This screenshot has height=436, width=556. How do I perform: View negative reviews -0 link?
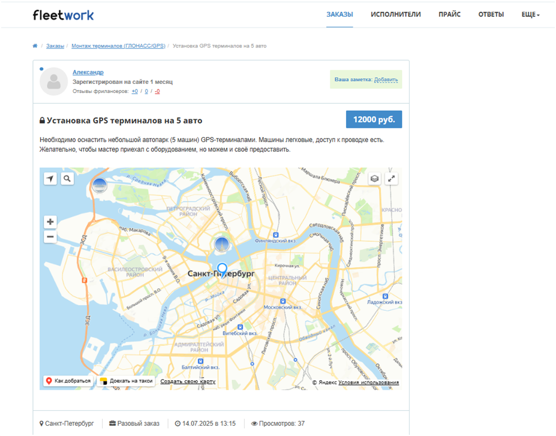[157, 91]
